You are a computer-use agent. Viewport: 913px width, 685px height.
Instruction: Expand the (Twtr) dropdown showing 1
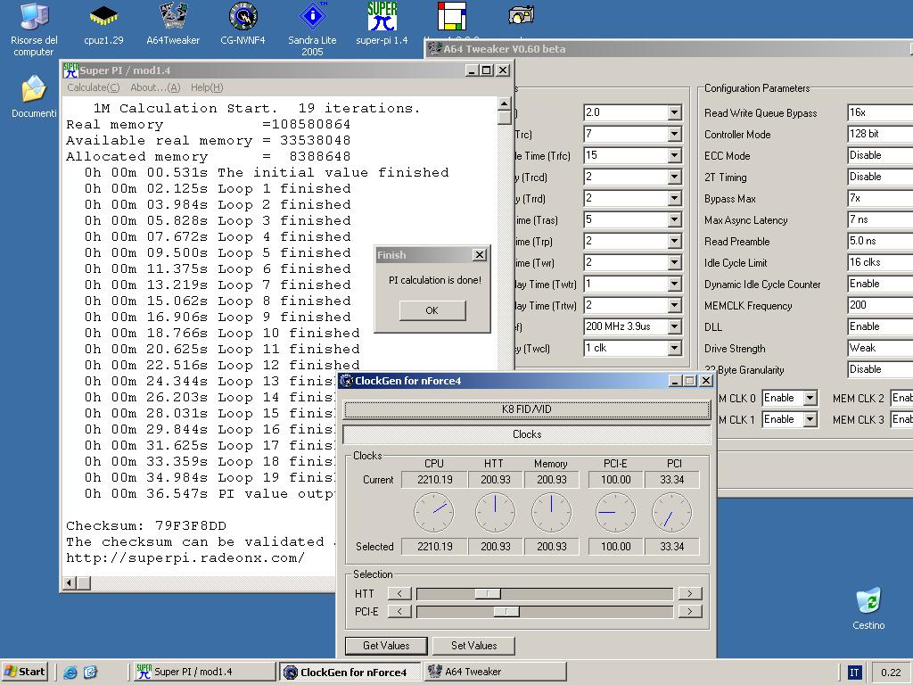(674, 284)
